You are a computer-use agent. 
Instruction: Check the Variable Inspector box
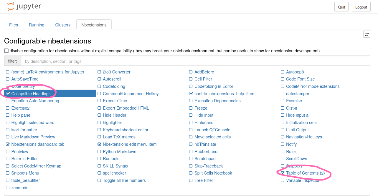coord(283,180)
